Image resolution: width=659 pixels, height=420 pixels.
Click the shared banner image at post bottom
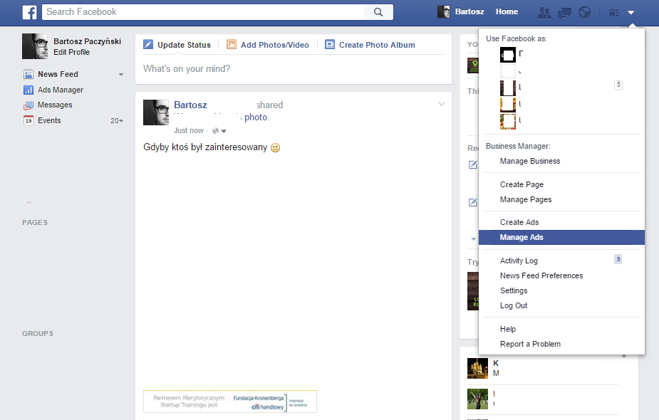pyautogui.click(x=230, y=401)
